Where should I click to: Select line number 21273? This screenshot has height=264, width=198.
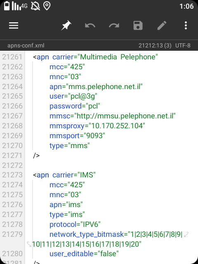(x=12, y=175)
